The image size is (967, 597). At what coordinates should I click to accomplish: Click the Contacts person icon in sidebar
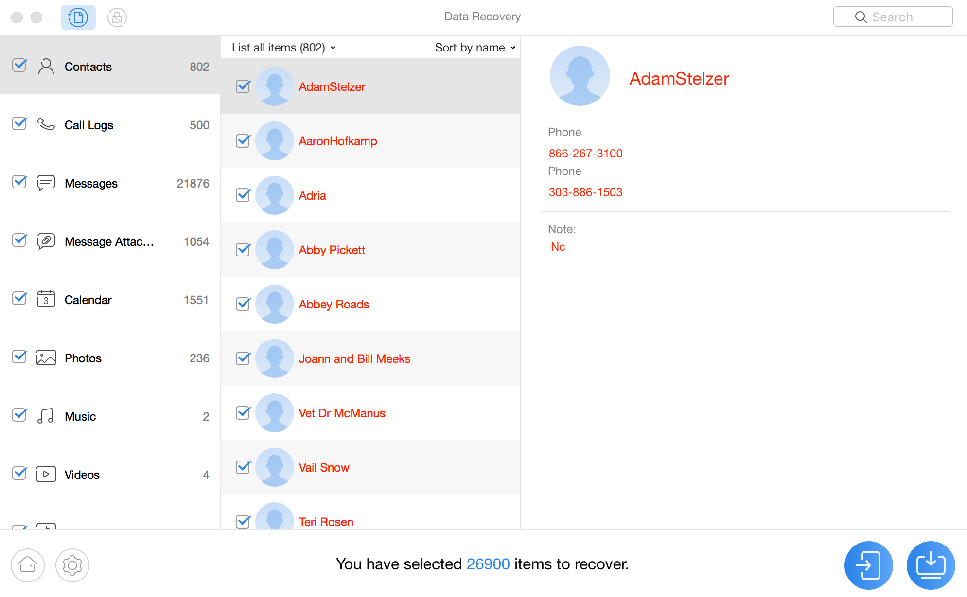pyautogui.click(x=46, y=66)
